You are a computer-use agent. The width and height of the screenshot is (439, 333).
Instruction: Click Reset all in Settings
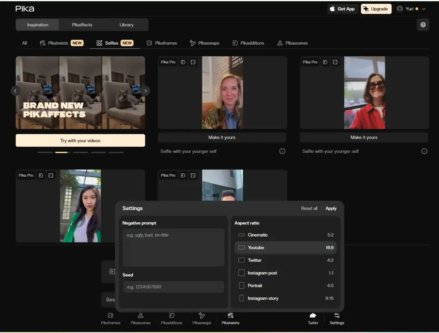pyautogui.click(x=309, y=209)
